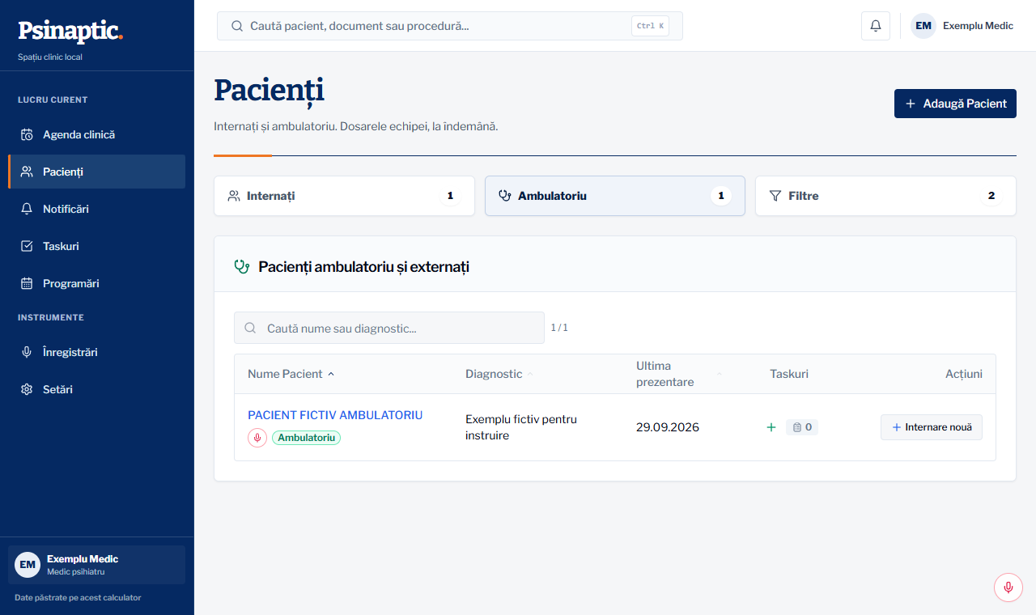Image resolution: width=1036 pixels, height=615 pixels.
Task: Open Programări in the sidebar
Action: 97,283
